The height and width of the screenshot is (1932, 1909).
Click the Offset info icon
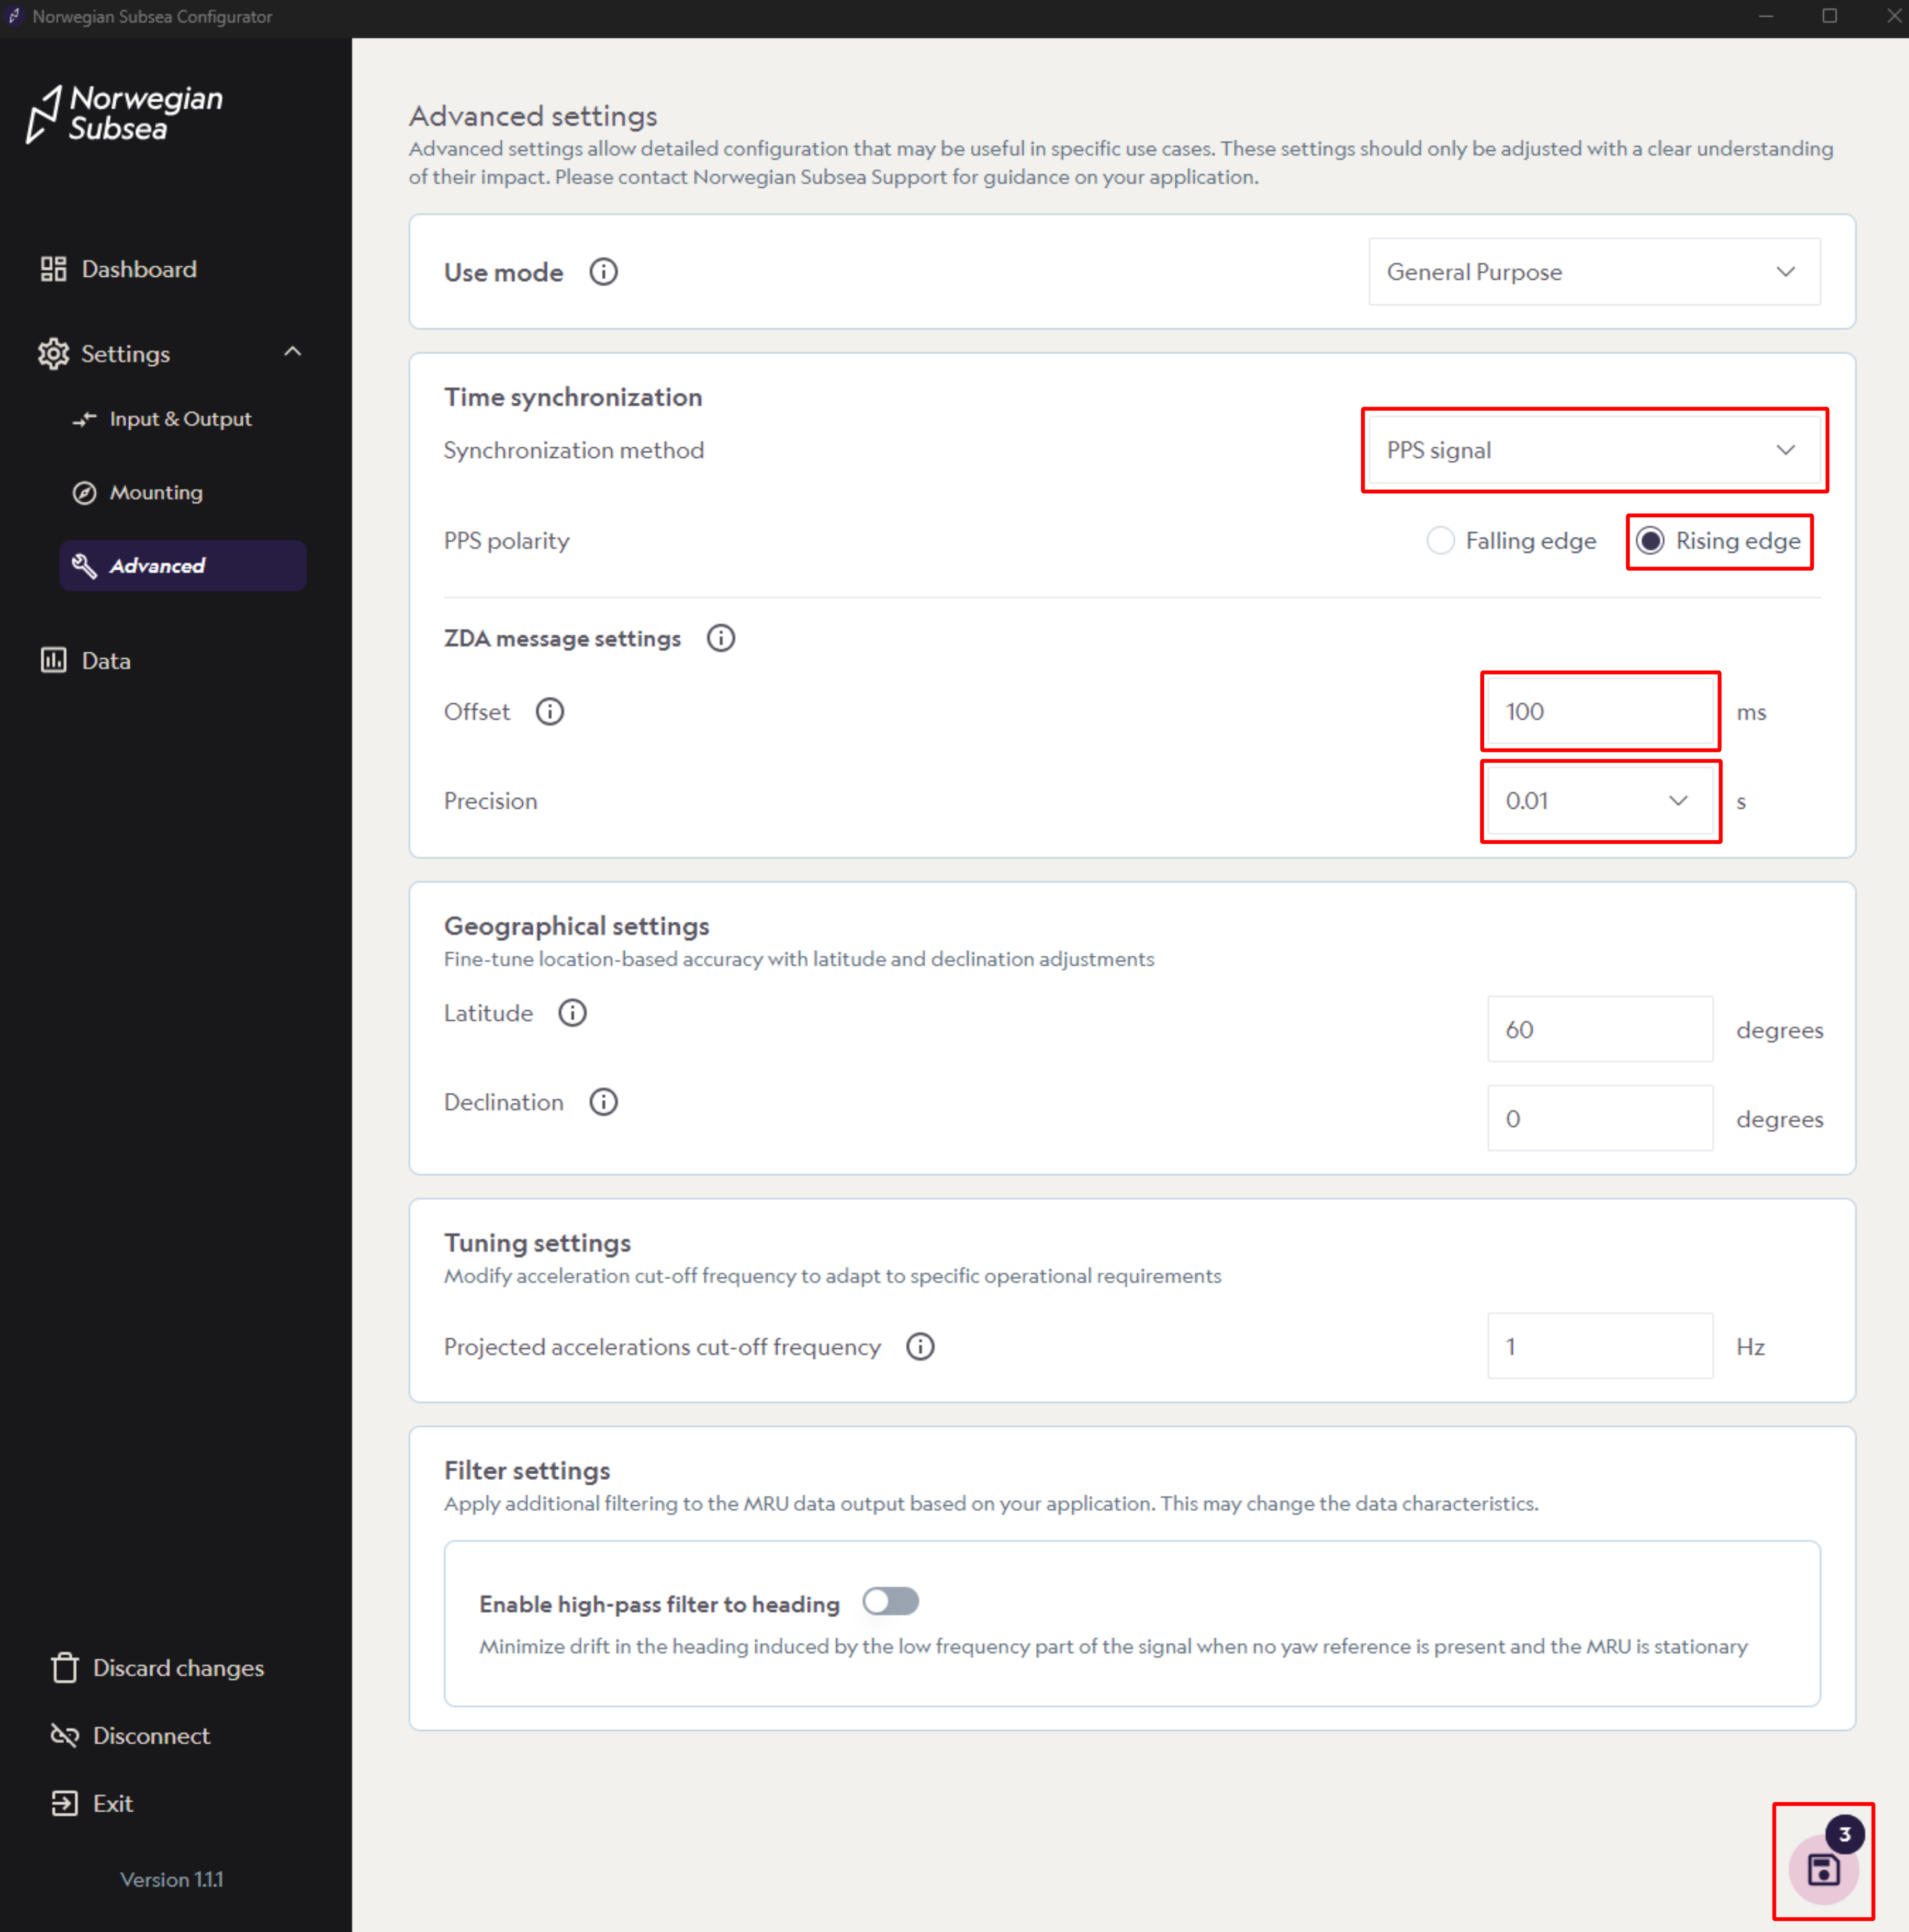coord(549,711)
